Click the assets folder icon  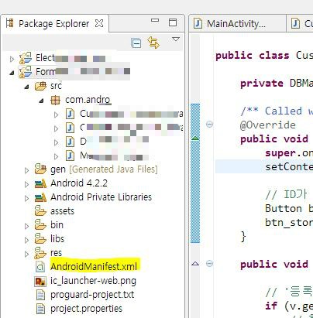40,210
